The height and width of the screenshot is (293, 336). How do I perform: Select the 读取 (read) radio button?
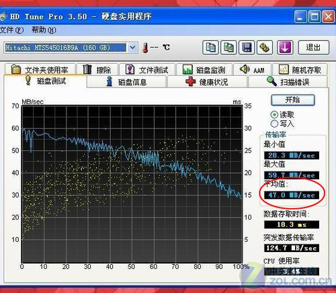point(274,115)
